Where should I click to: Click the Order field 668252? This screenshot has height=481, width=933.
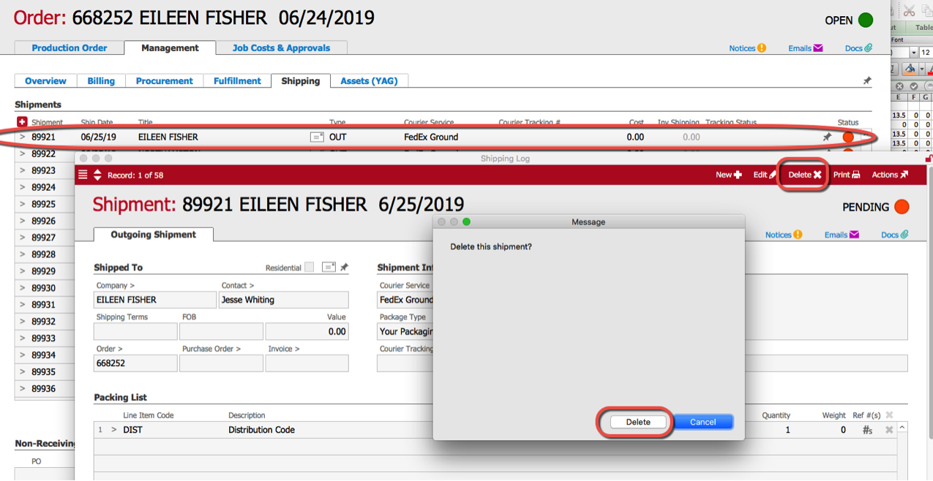click(x=135, y=363)
